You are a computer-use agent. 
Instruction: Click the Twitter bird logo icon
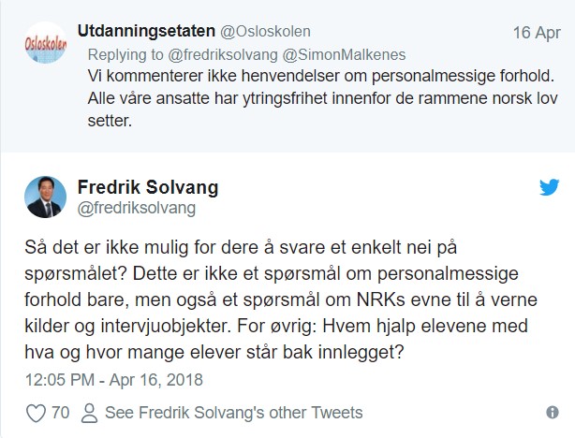(x=548, y=188)
